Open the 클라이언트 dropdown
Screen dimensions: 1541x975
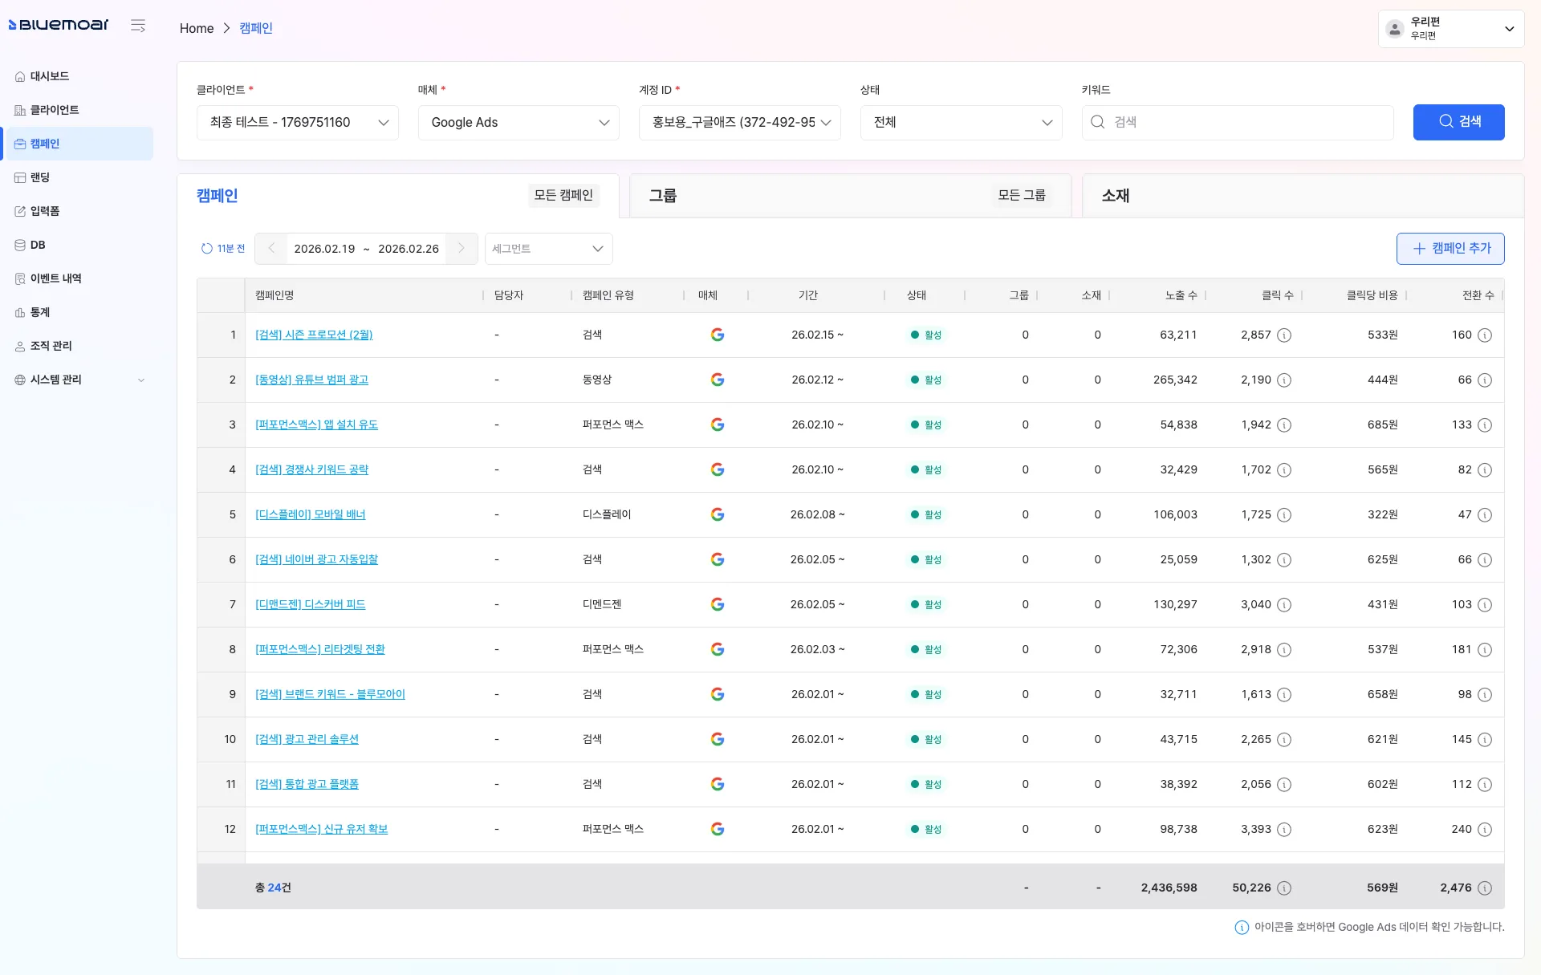(x=298, y=123)
